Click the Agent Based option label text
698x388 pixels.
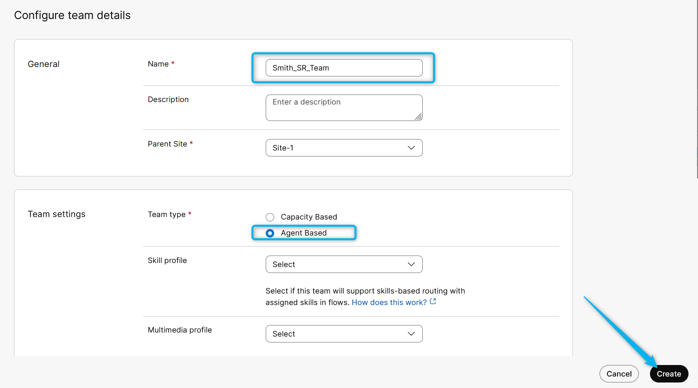304,233
